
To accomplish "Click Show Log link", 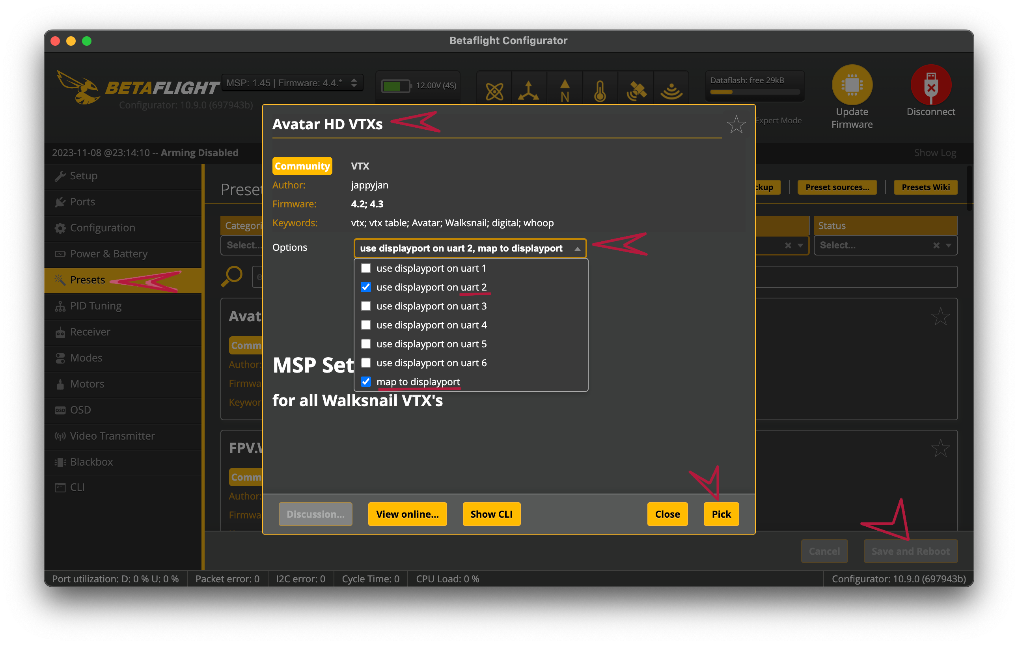I will pos(935,153).
